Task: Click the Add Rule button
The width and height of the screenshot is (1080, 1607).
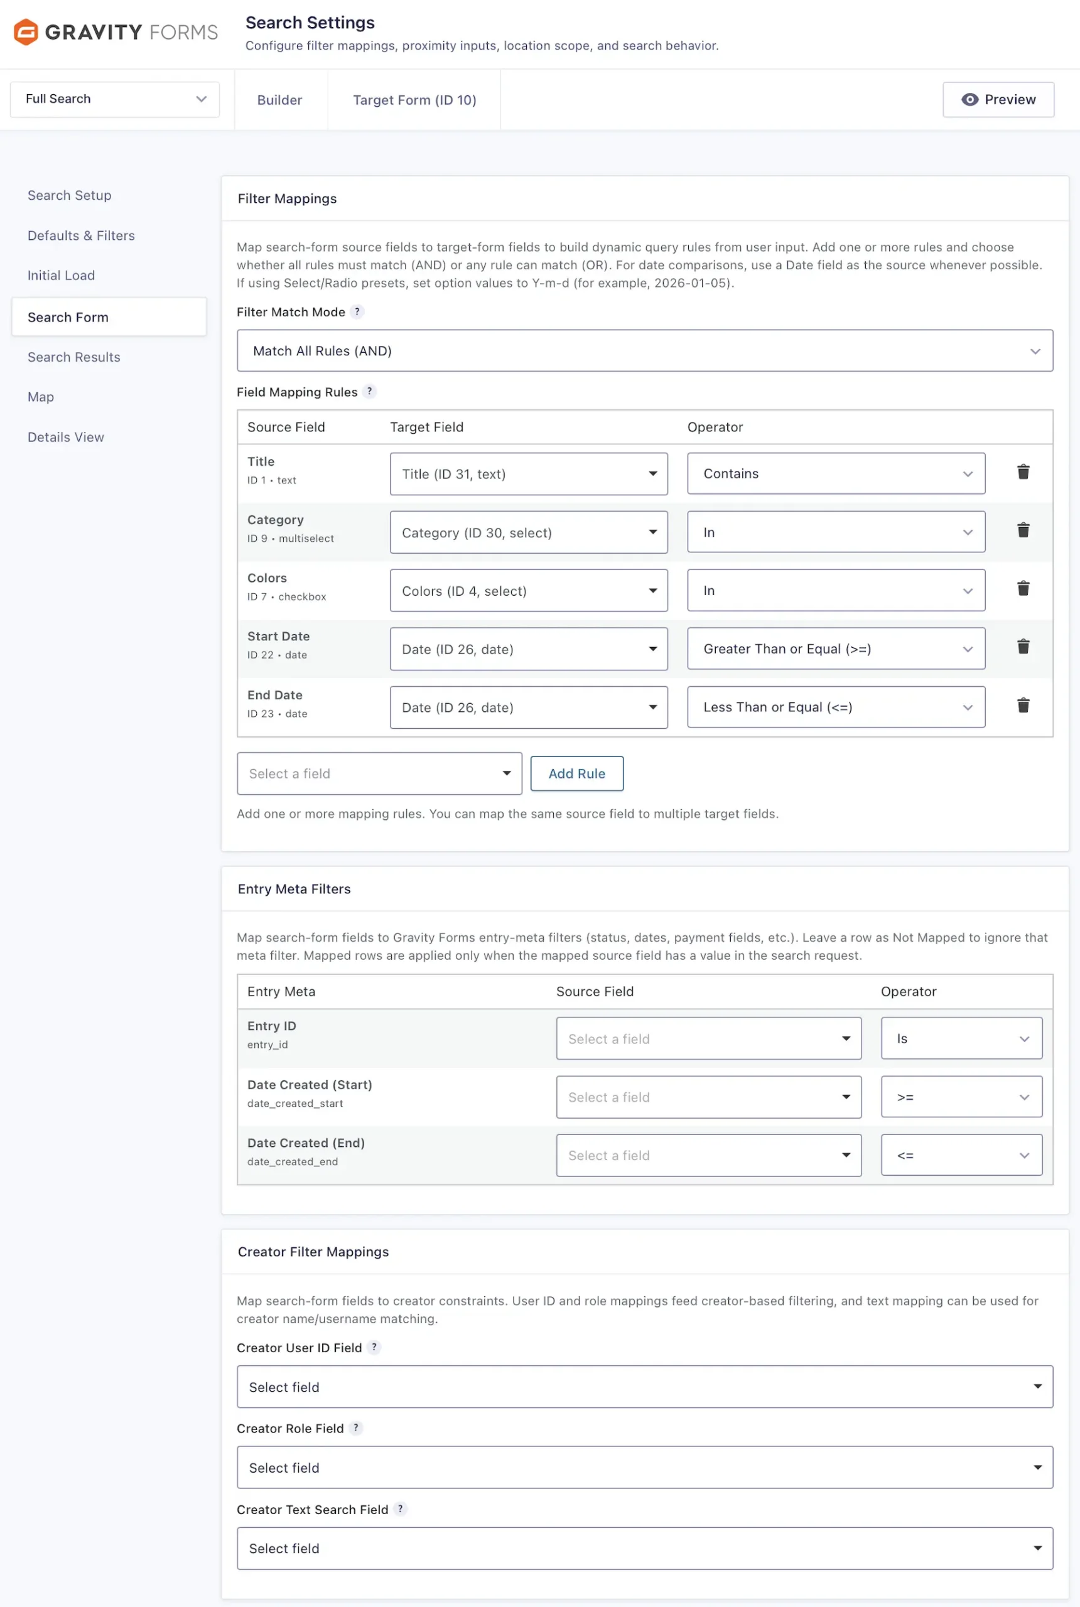Action: (576, 773)
